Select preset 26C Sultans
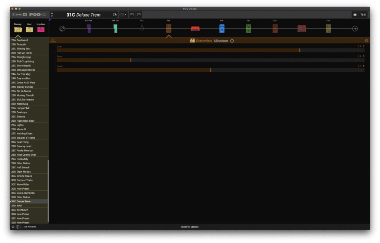The image size is (380, 243). 29,117
